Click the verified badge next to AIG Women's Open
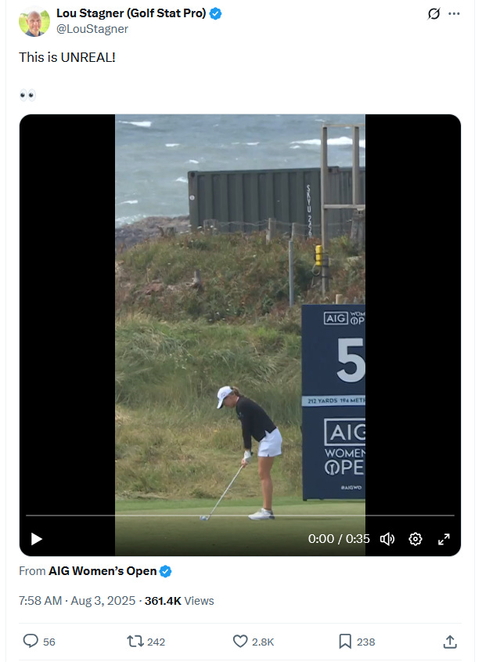This screenshot has width=482, height=662. 166,572
